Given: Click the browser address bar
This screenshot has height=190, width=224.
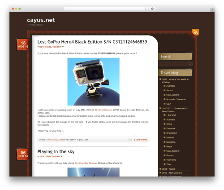Looking at the screenshot, I should [x=106, y=9].
